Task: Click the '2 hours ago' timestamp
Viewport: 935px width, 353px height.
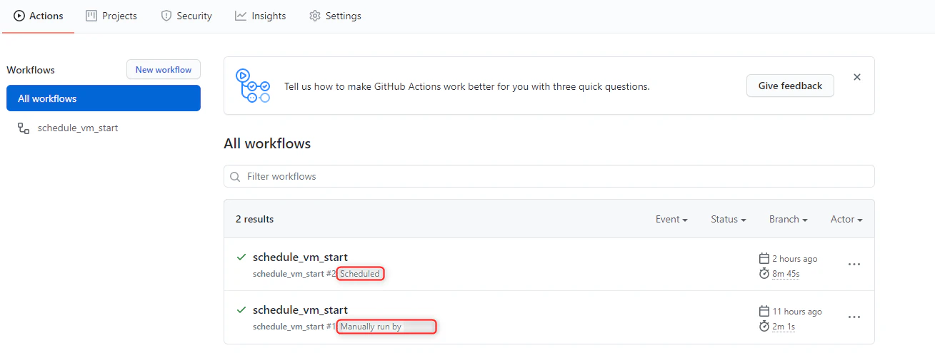Action: click(795, 259)
